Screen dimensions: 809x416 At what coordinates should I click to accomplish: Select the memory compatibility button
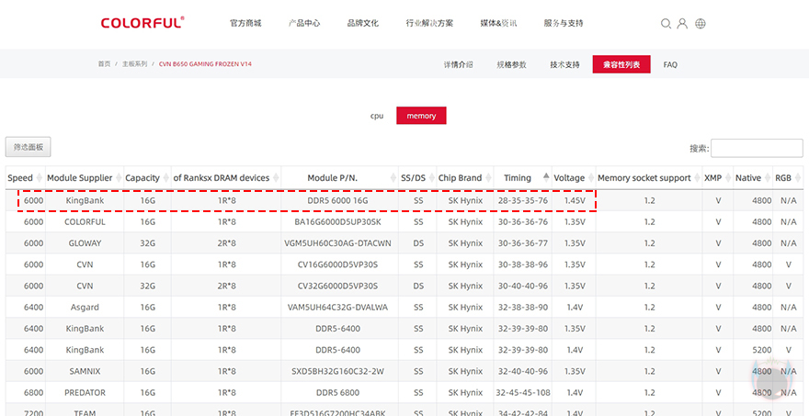pos(421,116)
